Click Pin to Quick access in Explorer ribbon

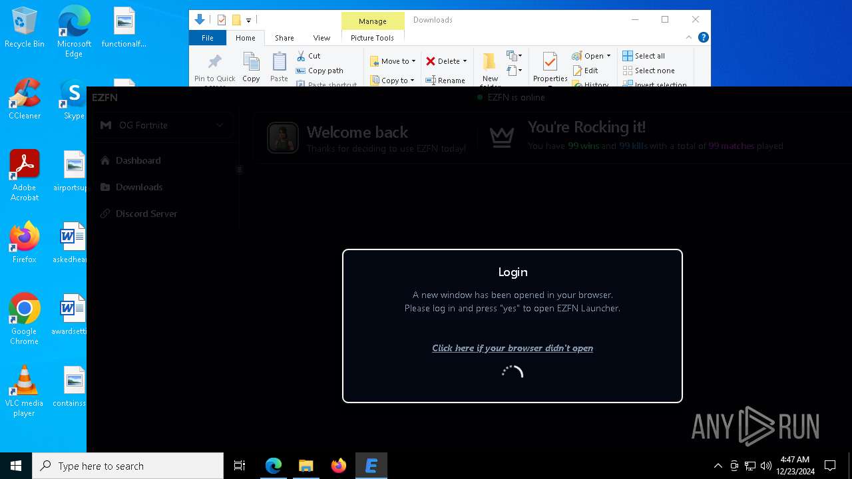(214, 69)
